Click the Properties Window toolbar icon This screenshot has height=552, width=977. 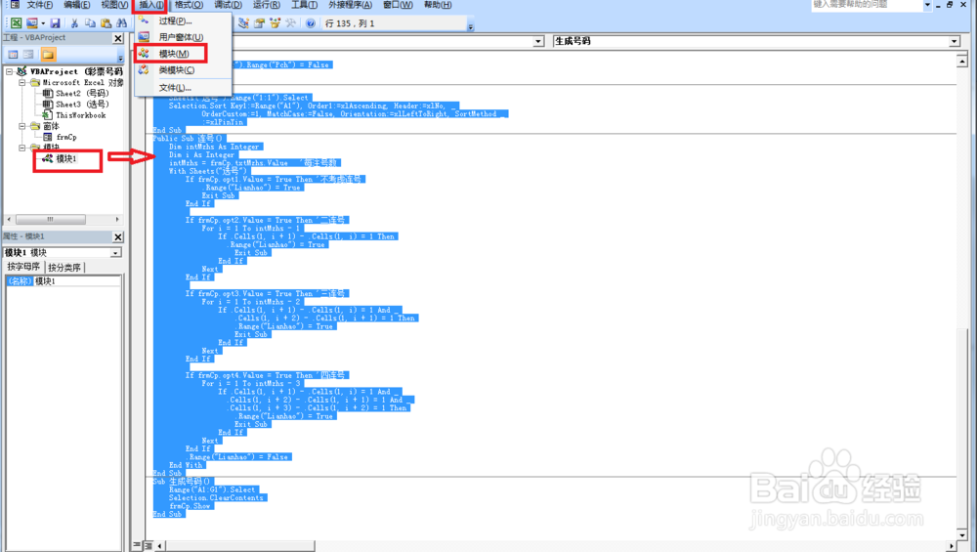coord(259,23)
